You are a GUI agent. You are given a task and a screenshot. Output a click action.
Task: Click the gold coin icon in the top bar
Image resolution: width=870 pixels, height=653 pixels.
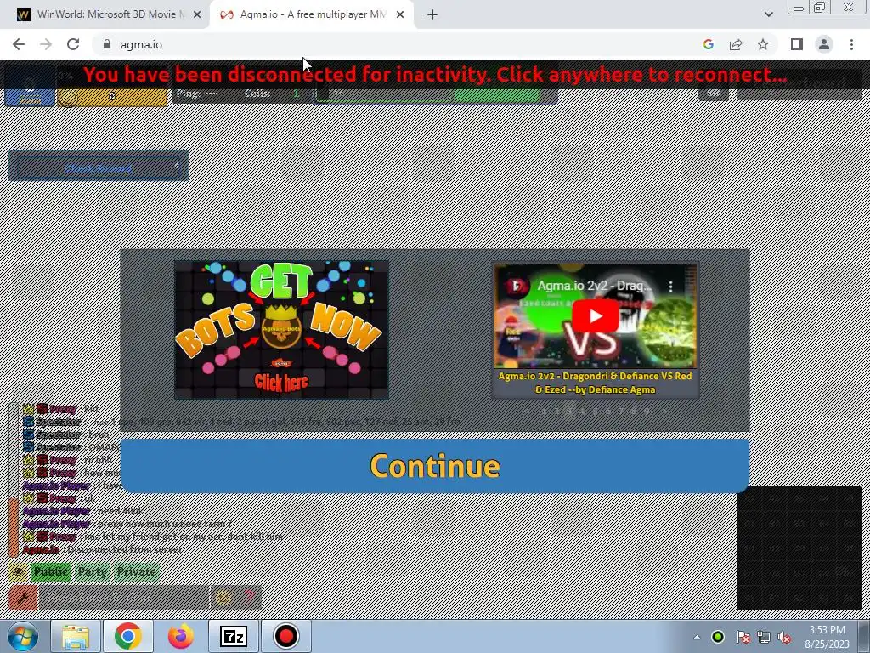[68, 97]
